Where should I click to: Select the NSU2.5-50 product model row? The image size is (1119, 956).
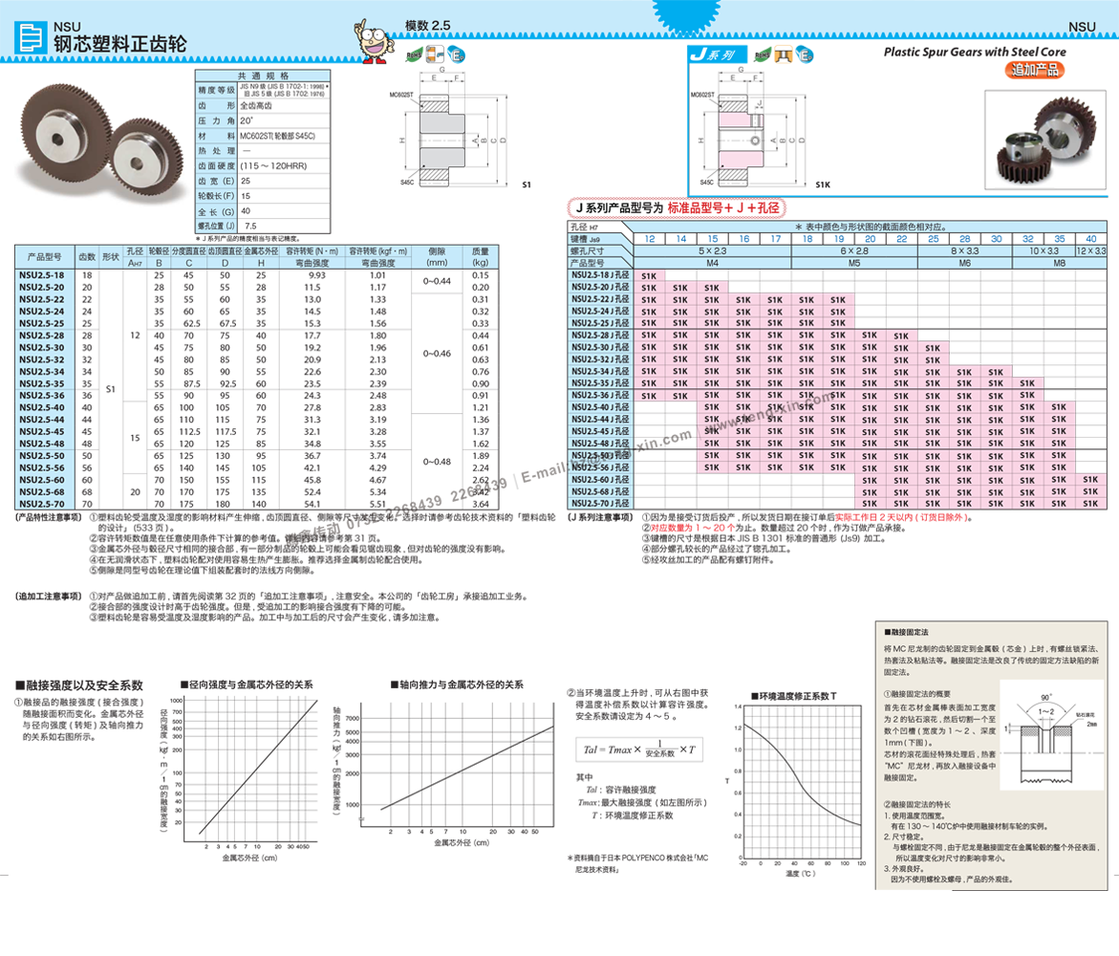44,456
